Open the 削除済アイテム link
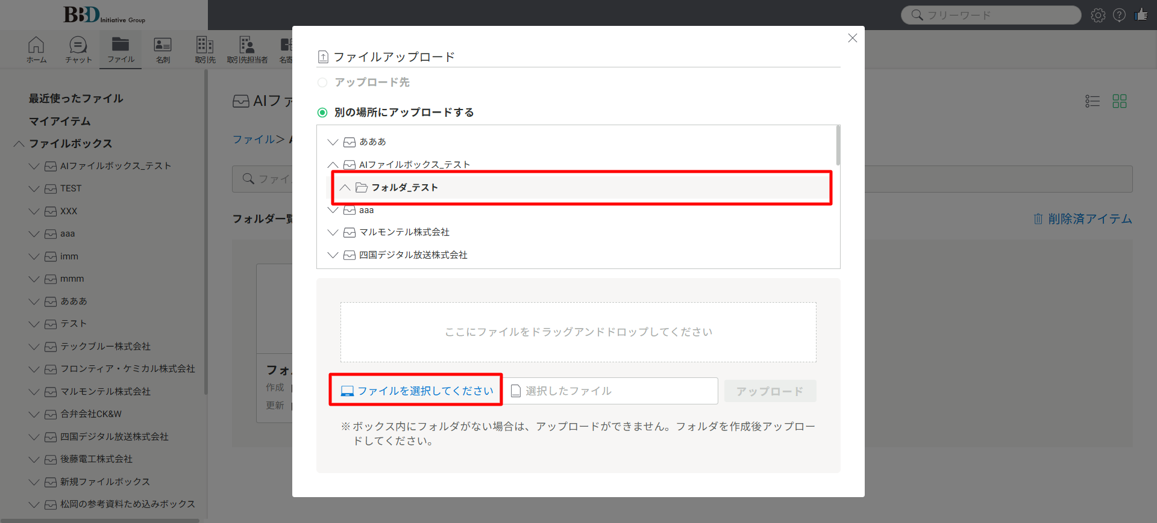1157x523 pixels. coord(1083,219)
